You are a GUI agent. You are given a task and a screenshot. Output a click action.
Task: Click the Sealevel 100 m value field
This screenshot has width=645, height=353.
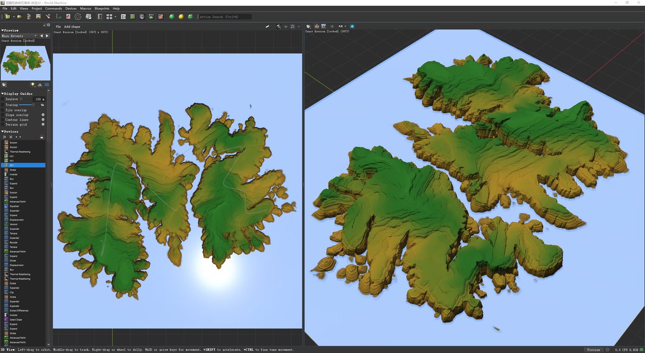[39, 99]
